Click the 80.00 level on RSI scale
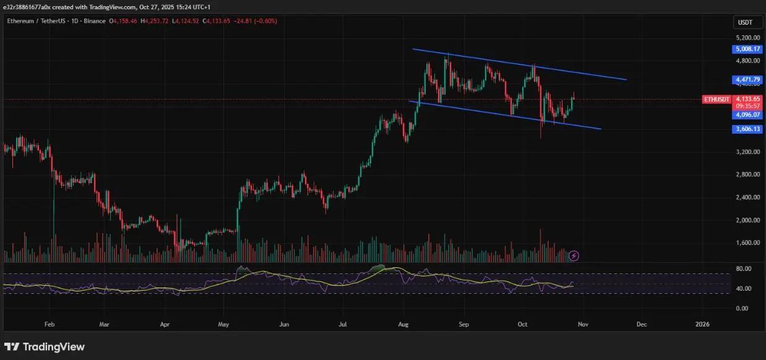This screenshot has width=766, height=360. pos(744,269)
